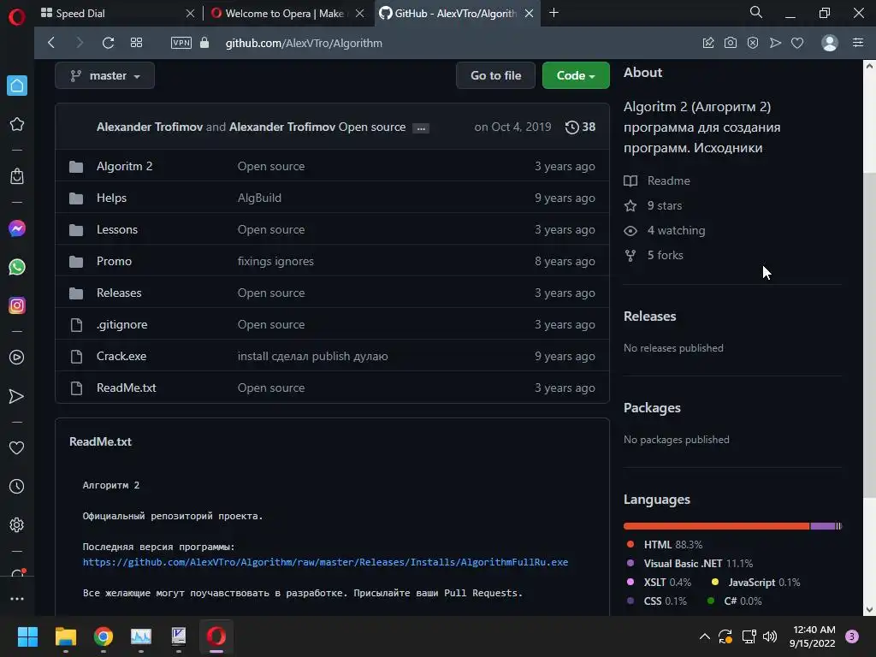Open the Releases folder row
The image size is (876, 657).
coord(333,293)
